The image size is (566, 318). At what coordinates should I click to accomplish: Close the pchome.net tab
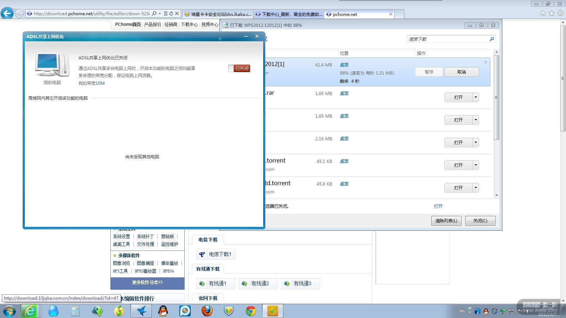tap(391, 14)
